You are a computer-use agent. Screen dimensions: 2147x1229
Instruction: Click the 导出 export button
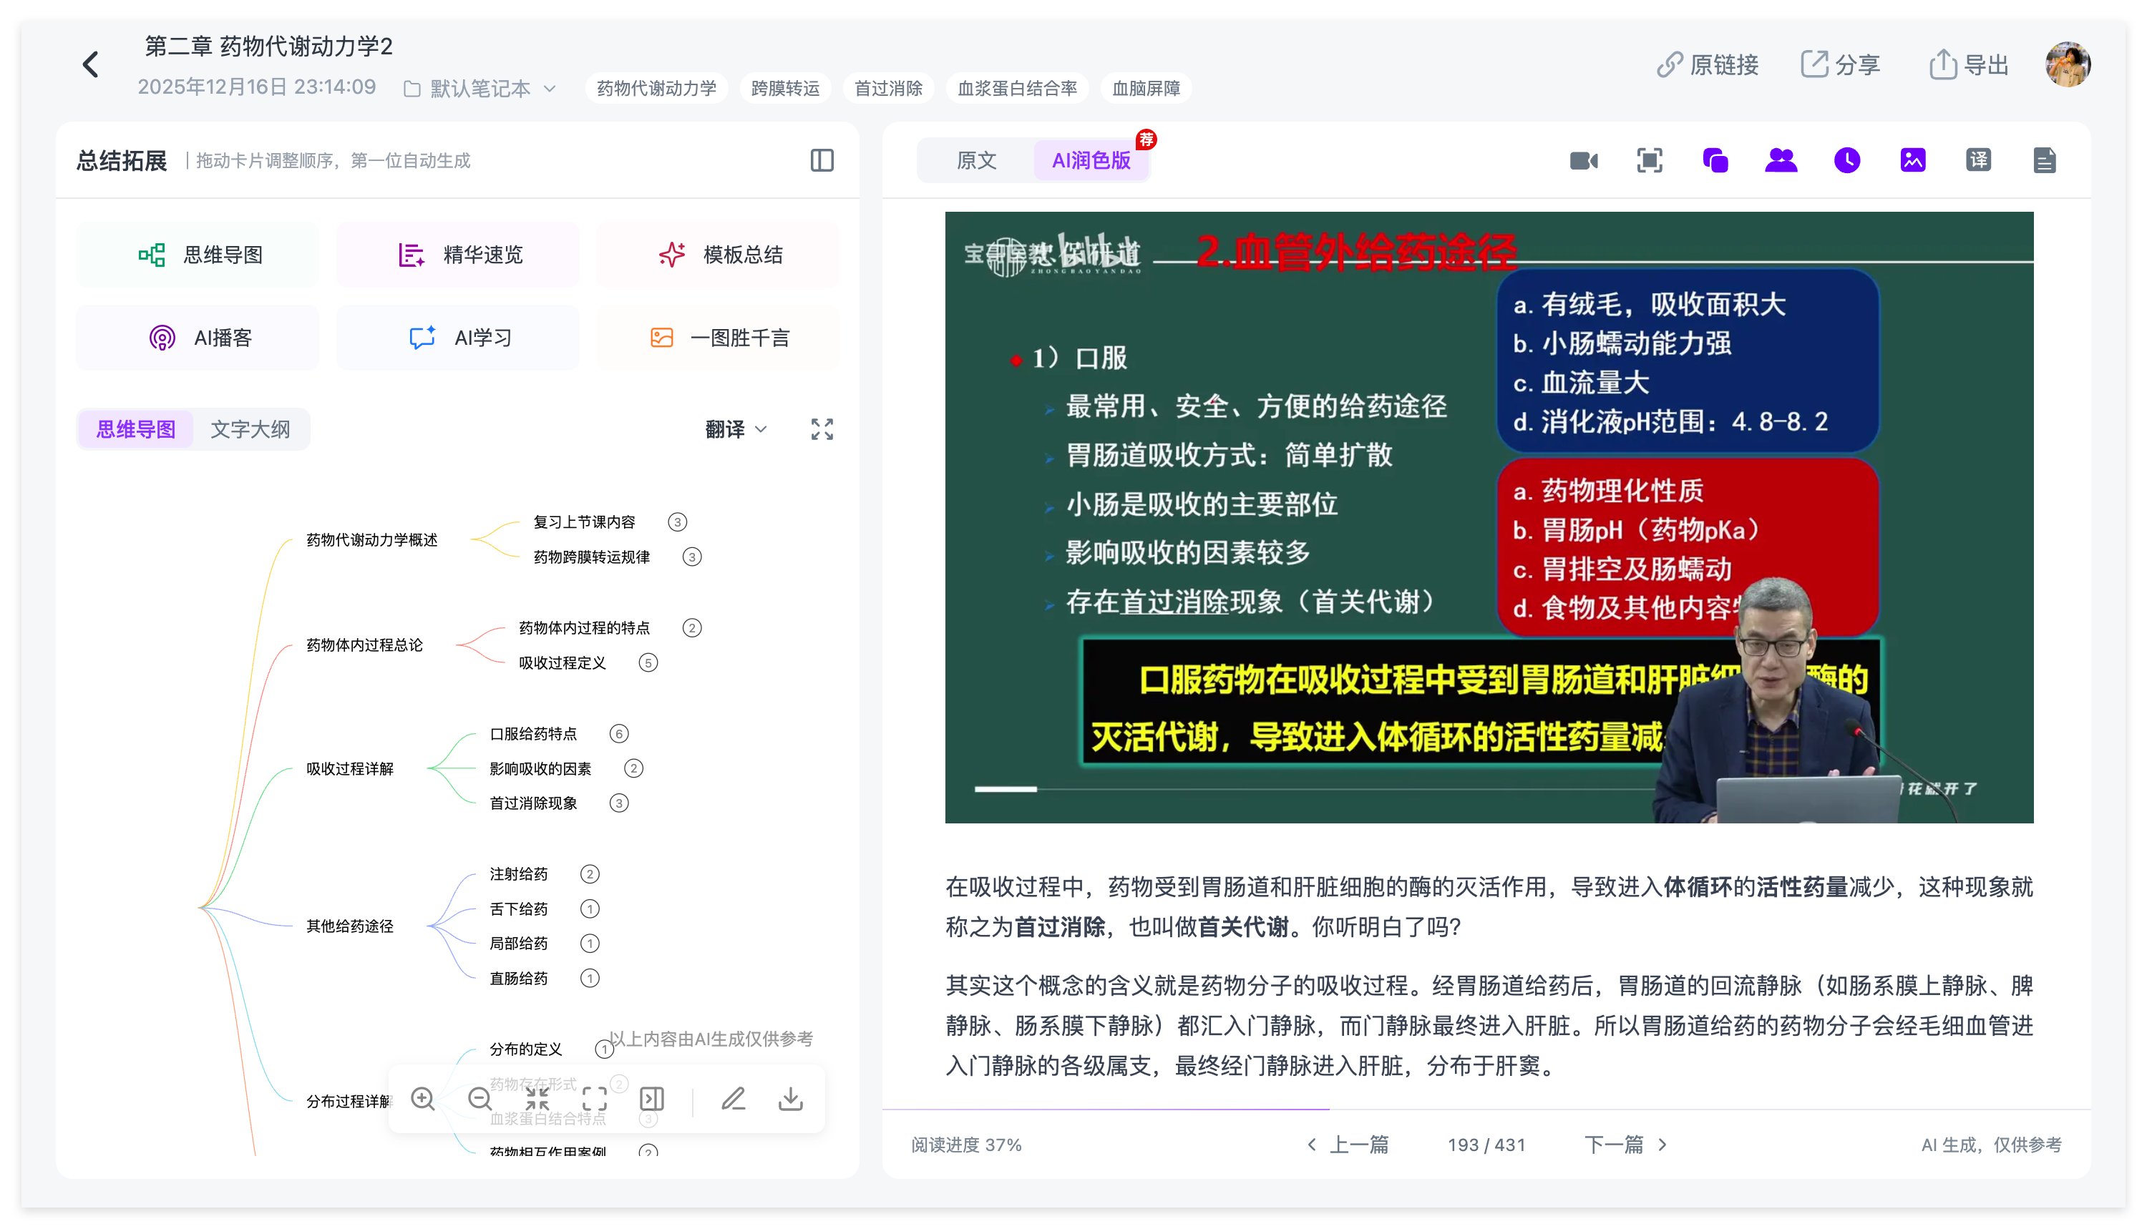click(x=1968, y=65)
